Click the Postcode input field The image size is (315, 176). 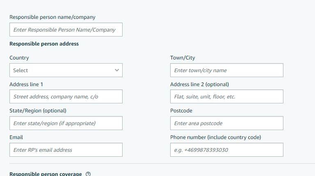coord(226,123)
